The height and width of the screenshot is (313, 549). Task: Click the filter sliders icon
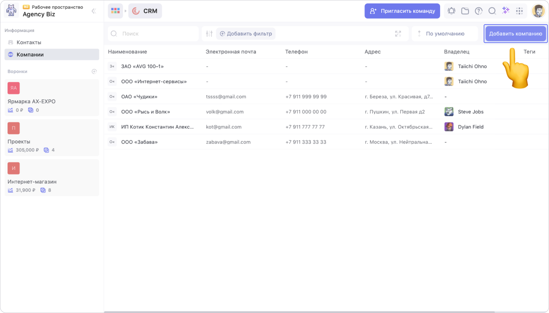click(x=209, y=34)
